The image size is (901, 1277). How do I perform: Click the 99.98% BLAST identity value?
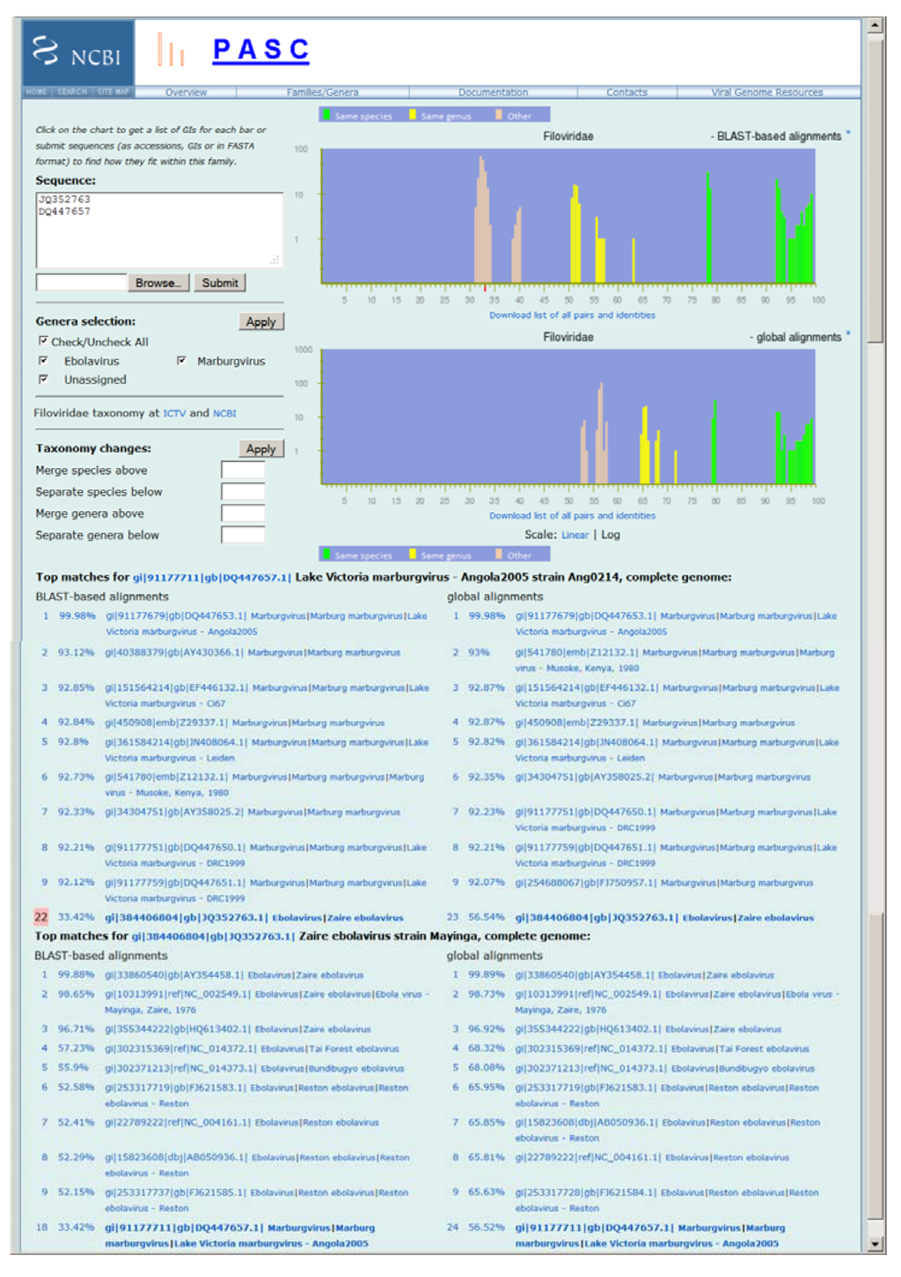(77, 616)
